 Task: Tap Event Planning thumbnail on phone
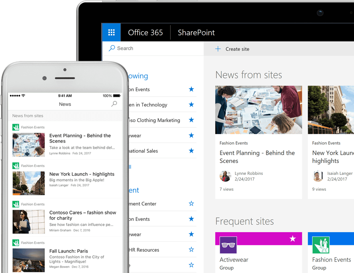[29, 145]
